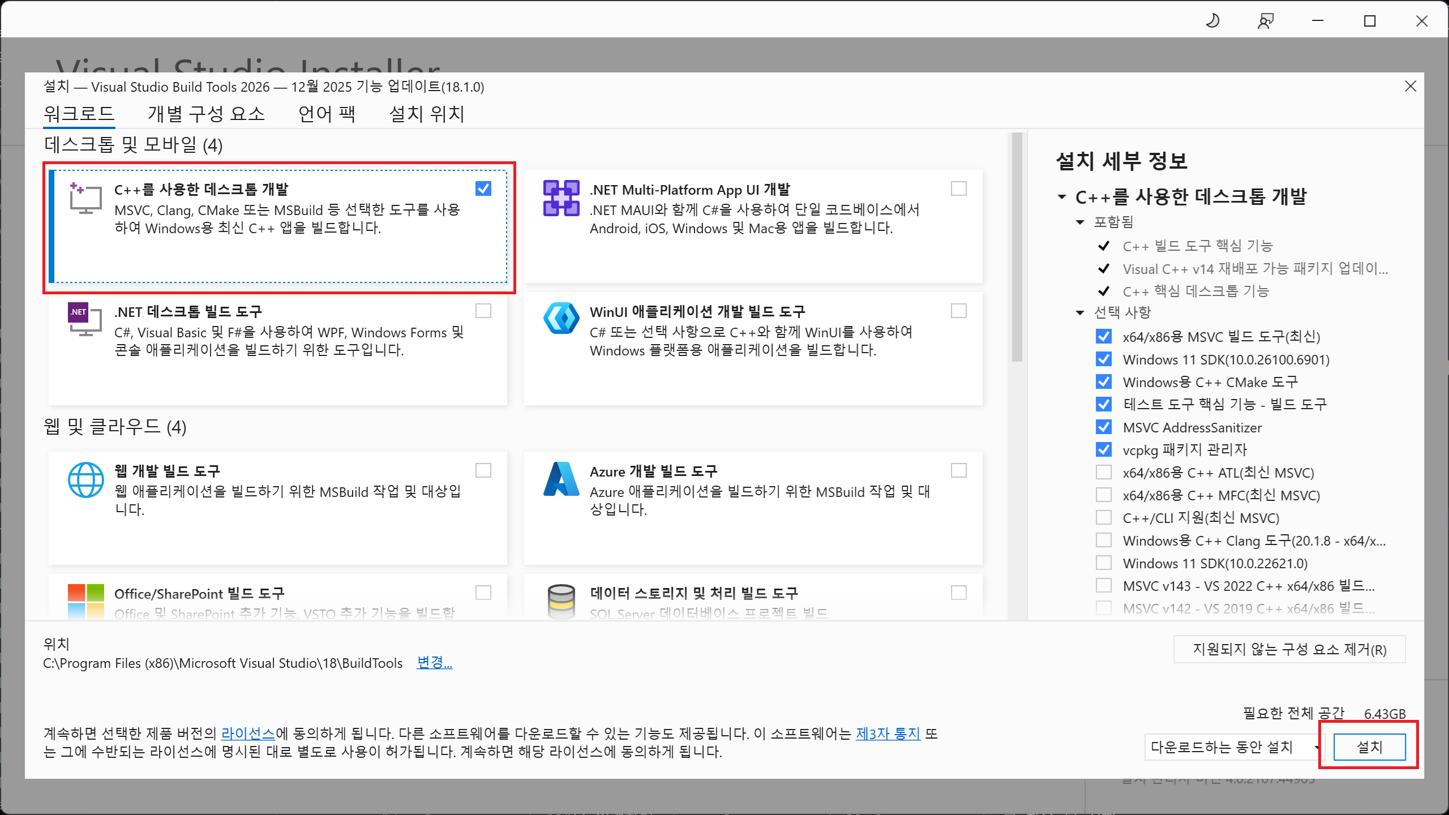
Task: Check x64/x86용 C++ ATL optional component
Action: coord(1103,472)
